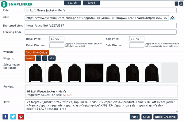Close the Snaplinker window with X
Viewport: 184px width, 121px height.
[181, 4]
